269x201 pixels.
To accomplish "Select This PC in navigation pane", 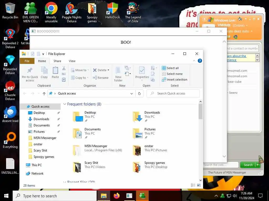I will (x=36, y=165).
